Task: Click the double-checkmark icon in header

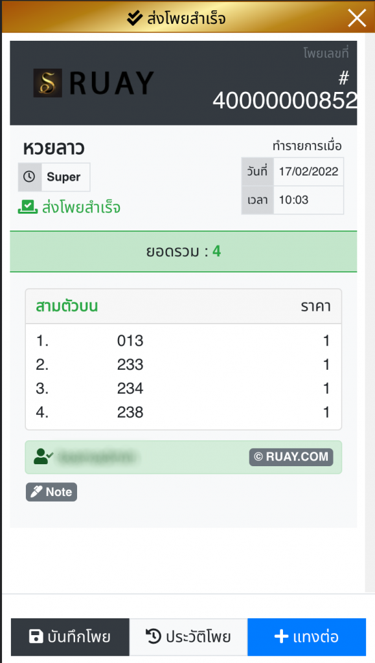Action: (135, 18)
